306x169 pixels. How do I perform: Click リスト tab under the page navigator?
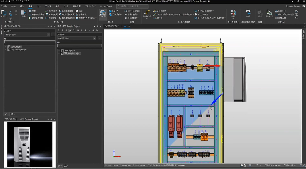click(13, 114)
